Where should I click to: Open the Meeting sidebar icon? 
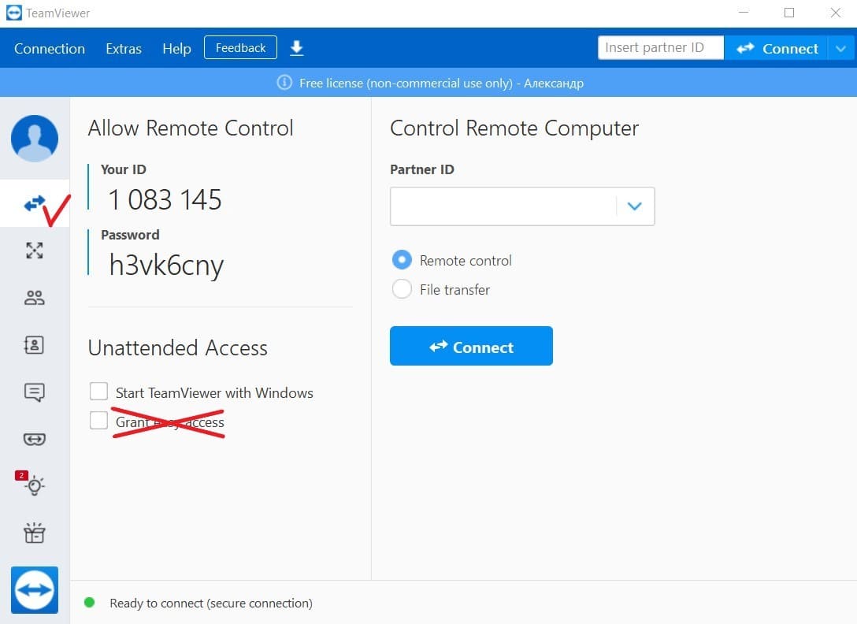pyautogui.click(x=35, y=298)
